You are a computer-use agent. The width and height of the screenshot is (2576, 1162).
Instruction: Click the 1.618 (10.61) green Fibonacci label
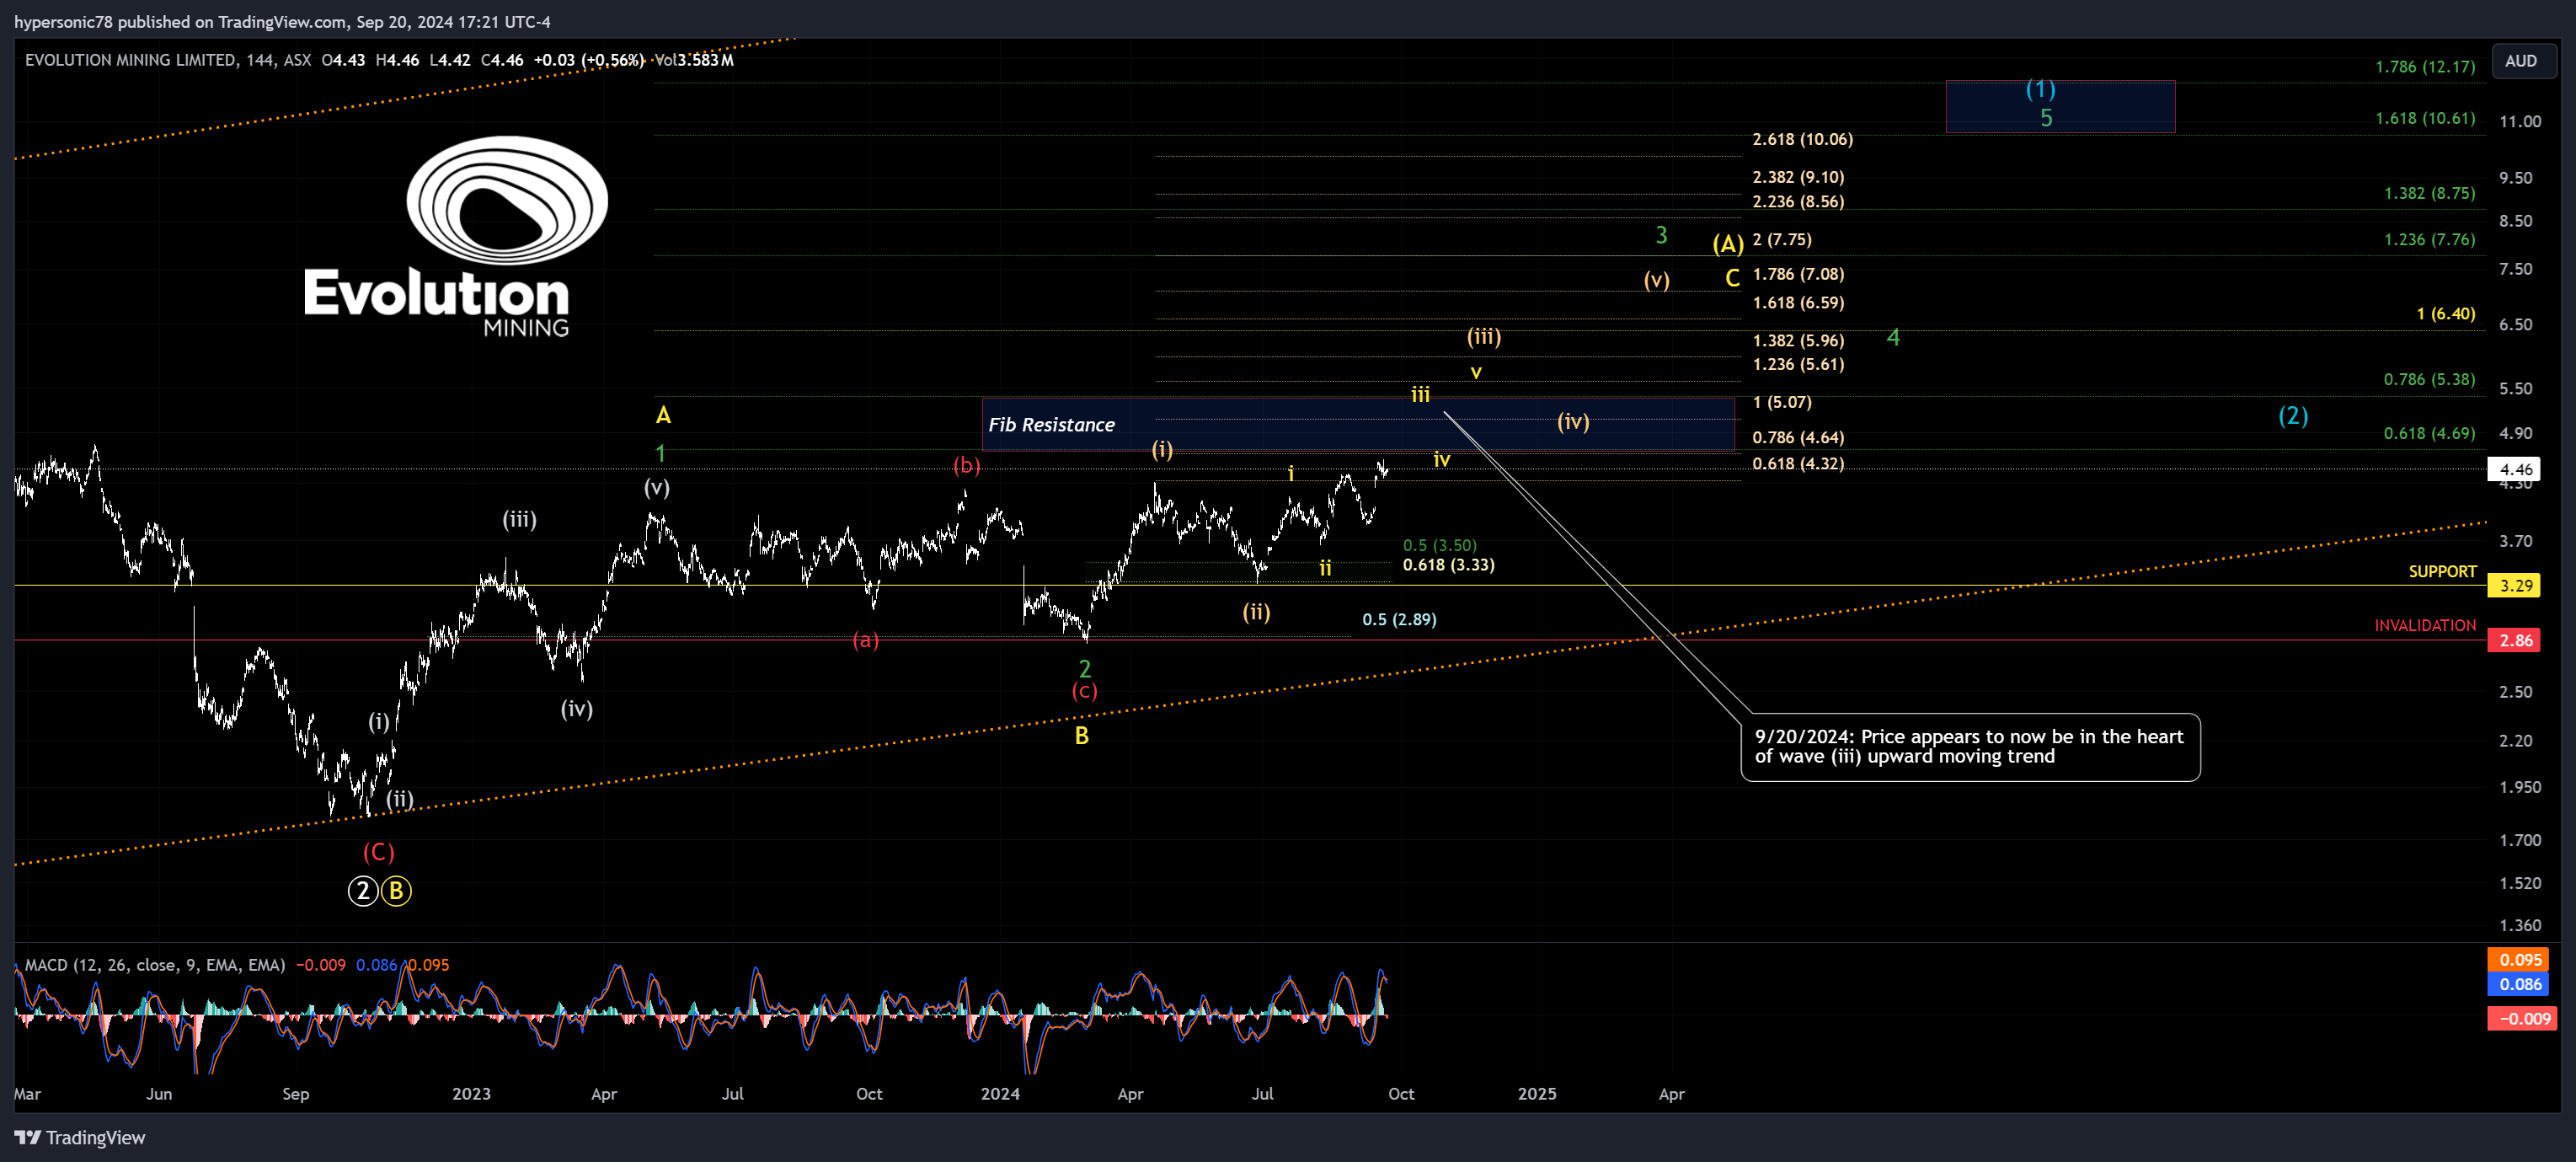tap(2425, 118)
